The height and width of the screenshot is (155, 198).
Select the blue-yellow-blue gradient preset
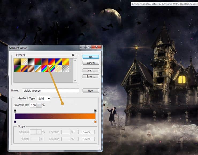59,62
